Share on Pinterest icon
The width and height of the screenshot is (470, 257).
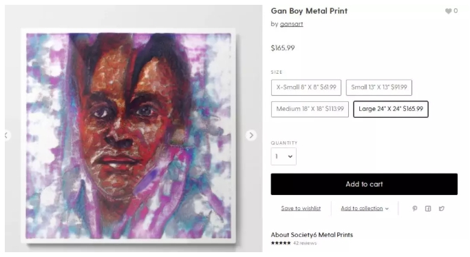tap(414, 208)
